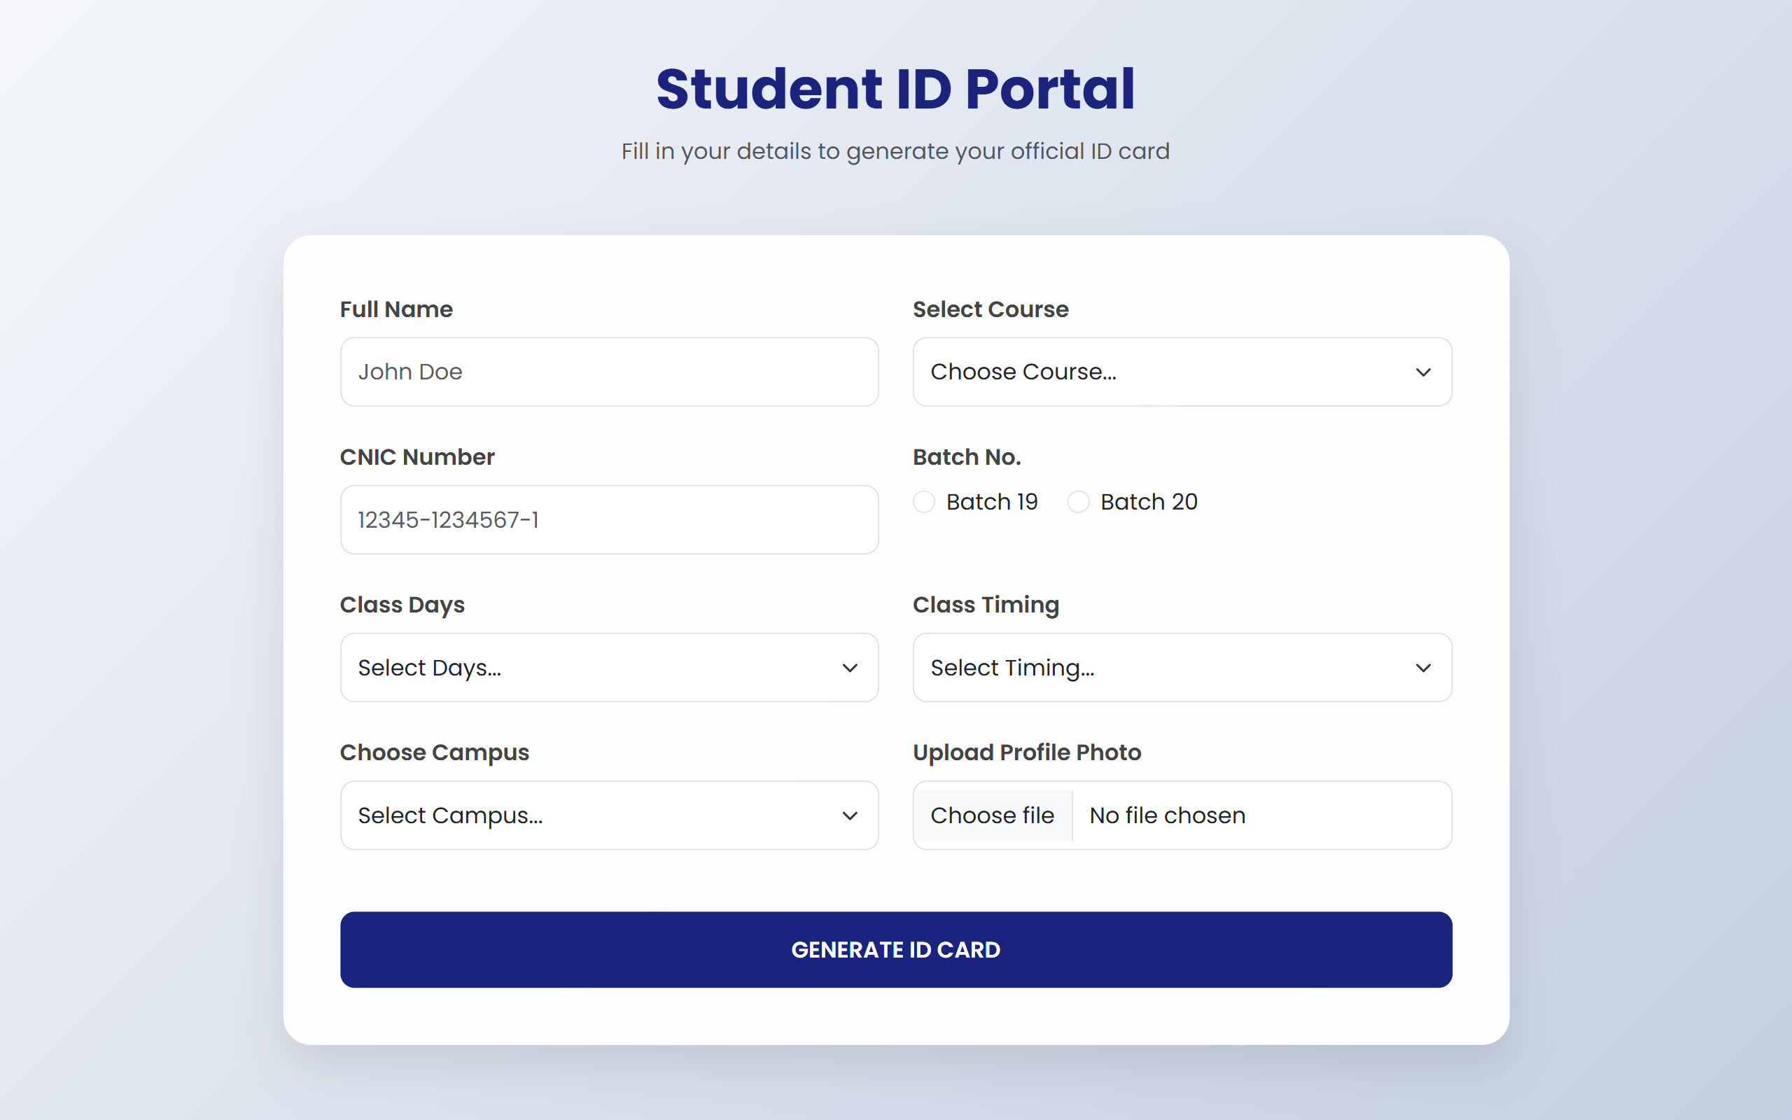Click the Student ID Portal heading
Viewport: 1792px width, 1120px height.
coord(895,89)
